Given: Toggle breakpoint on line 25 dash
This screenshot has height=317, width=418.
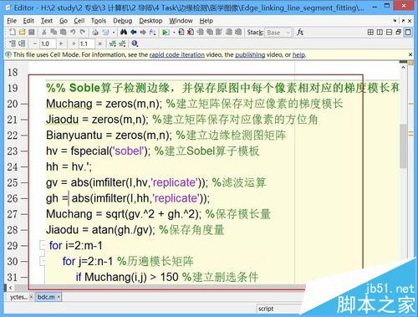Looking at the screenshot, I should pos(24,183).
